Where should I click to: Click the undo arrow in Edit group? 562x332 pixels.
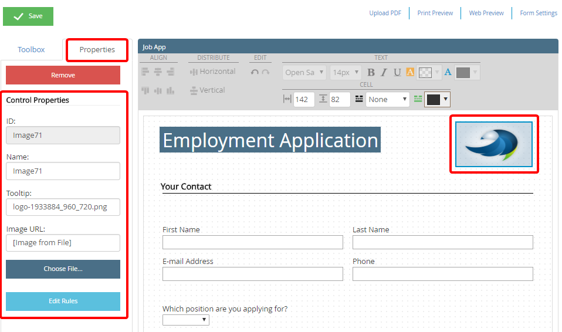254,72
